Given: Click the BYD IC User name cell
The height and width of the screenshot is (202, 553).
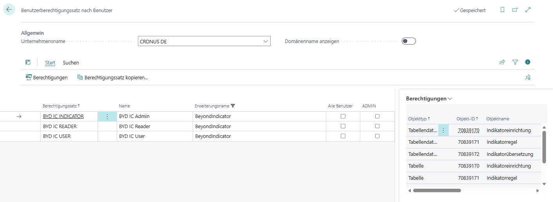Looking at the screenshot, I should (x=155, y=136).
